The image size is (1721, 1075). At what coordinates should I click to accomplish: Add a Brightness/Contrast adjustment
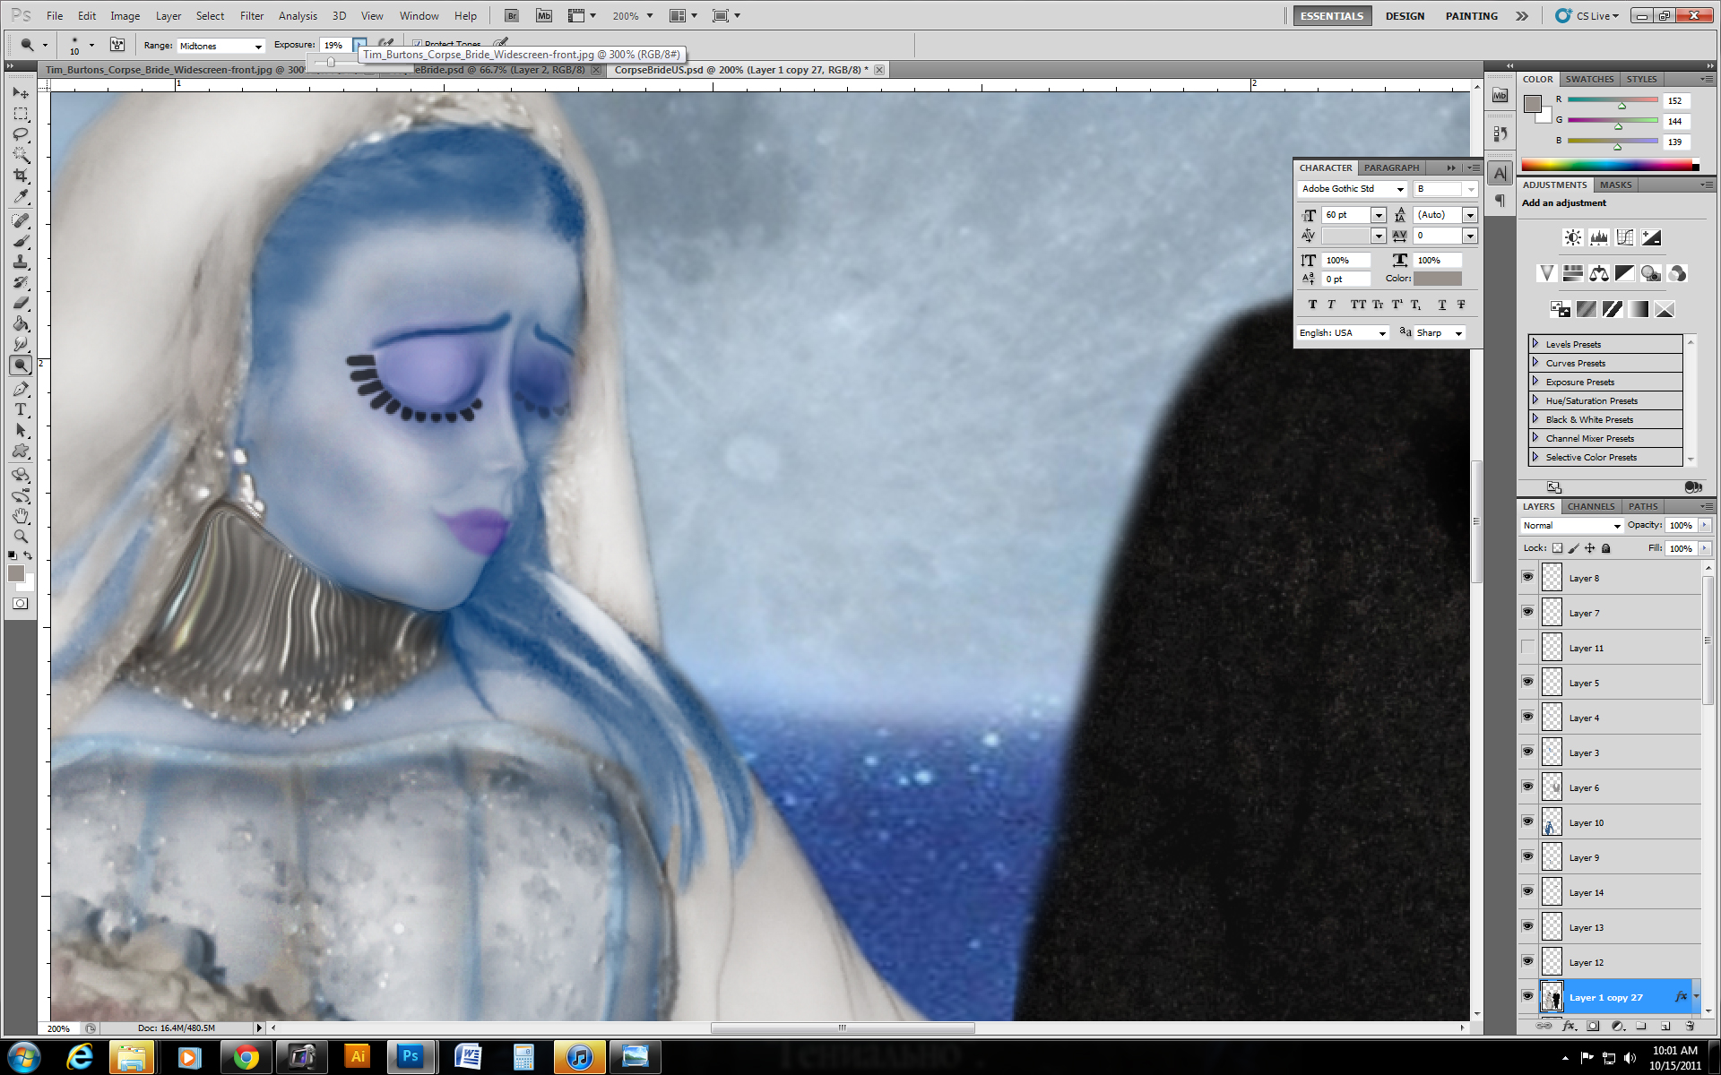pos(1572,237)
